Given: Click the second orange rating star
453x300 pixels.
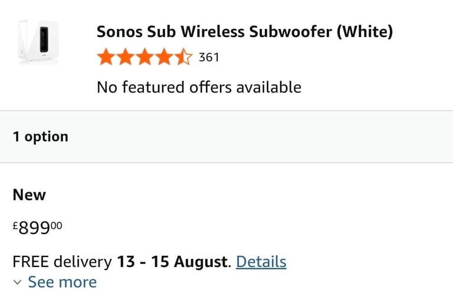Looking at the screenshot, I should (126, 57).
